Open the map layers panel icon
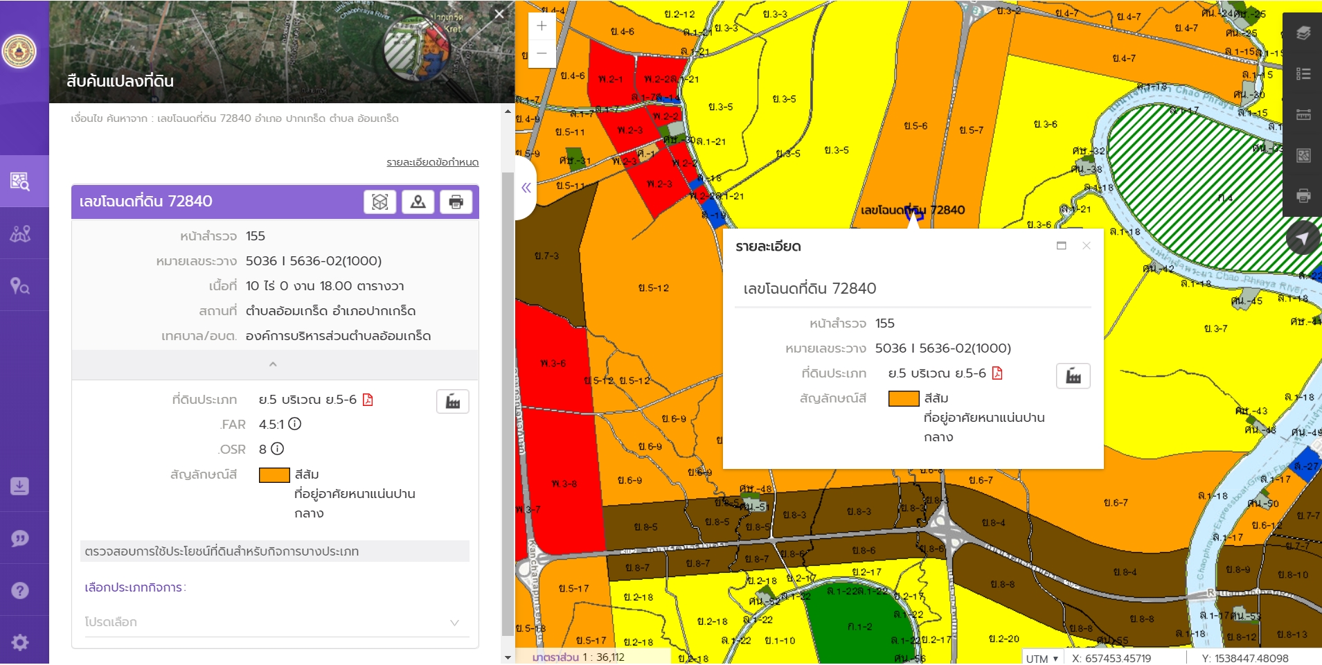Viewport: 1322px width, 665px height. 1303,33
